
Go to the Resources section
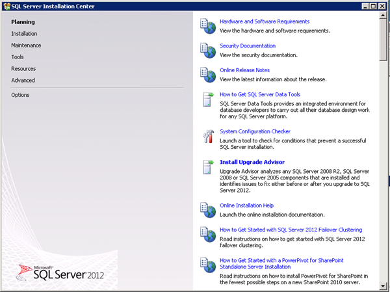click(x=23, y=69)
